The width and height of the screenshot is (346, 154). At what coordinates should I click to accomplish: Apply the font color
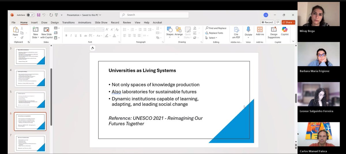[114, 36]
